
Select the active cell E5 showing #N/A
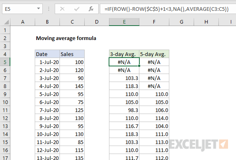point(124,62)
